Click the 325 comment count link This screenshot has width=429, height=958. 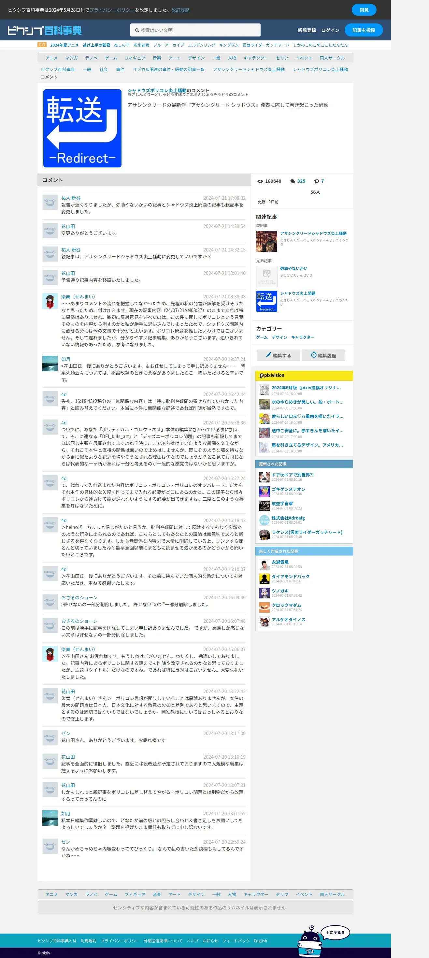pos(301,181)
